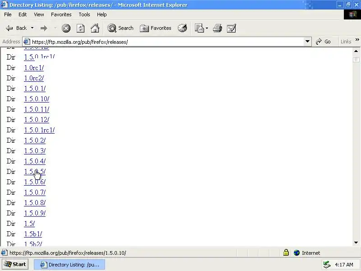Image resolution: width=361 pixels, height=271 pixels.
Task: Expand the Links toolbar chevron
Action: click(357, 40)
